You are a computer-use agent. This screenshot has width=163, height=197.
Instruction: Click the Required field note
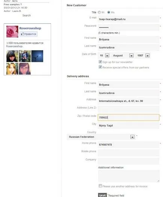click(x=116, y=195)
